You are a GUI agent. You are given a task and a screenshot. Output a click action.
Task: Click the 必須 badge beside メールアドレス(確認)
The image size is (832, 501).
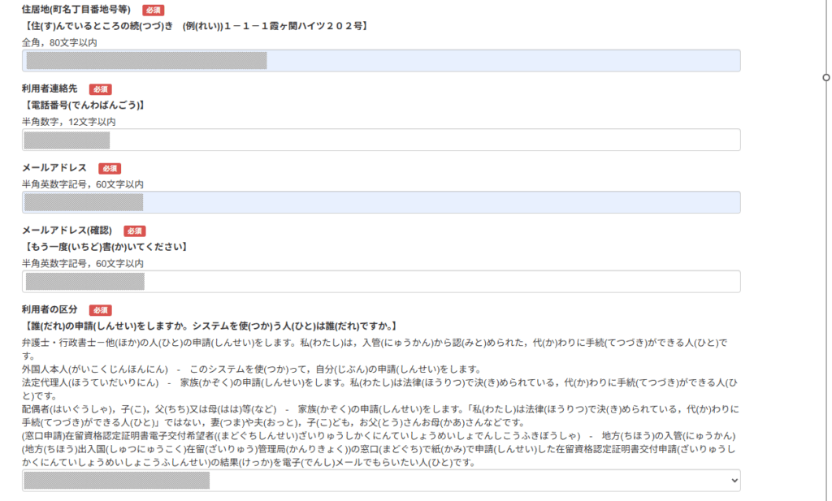135,231
